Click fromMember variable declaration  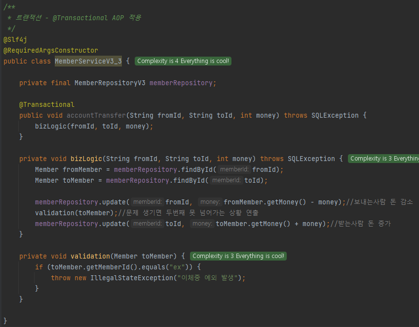click(82, 169)
